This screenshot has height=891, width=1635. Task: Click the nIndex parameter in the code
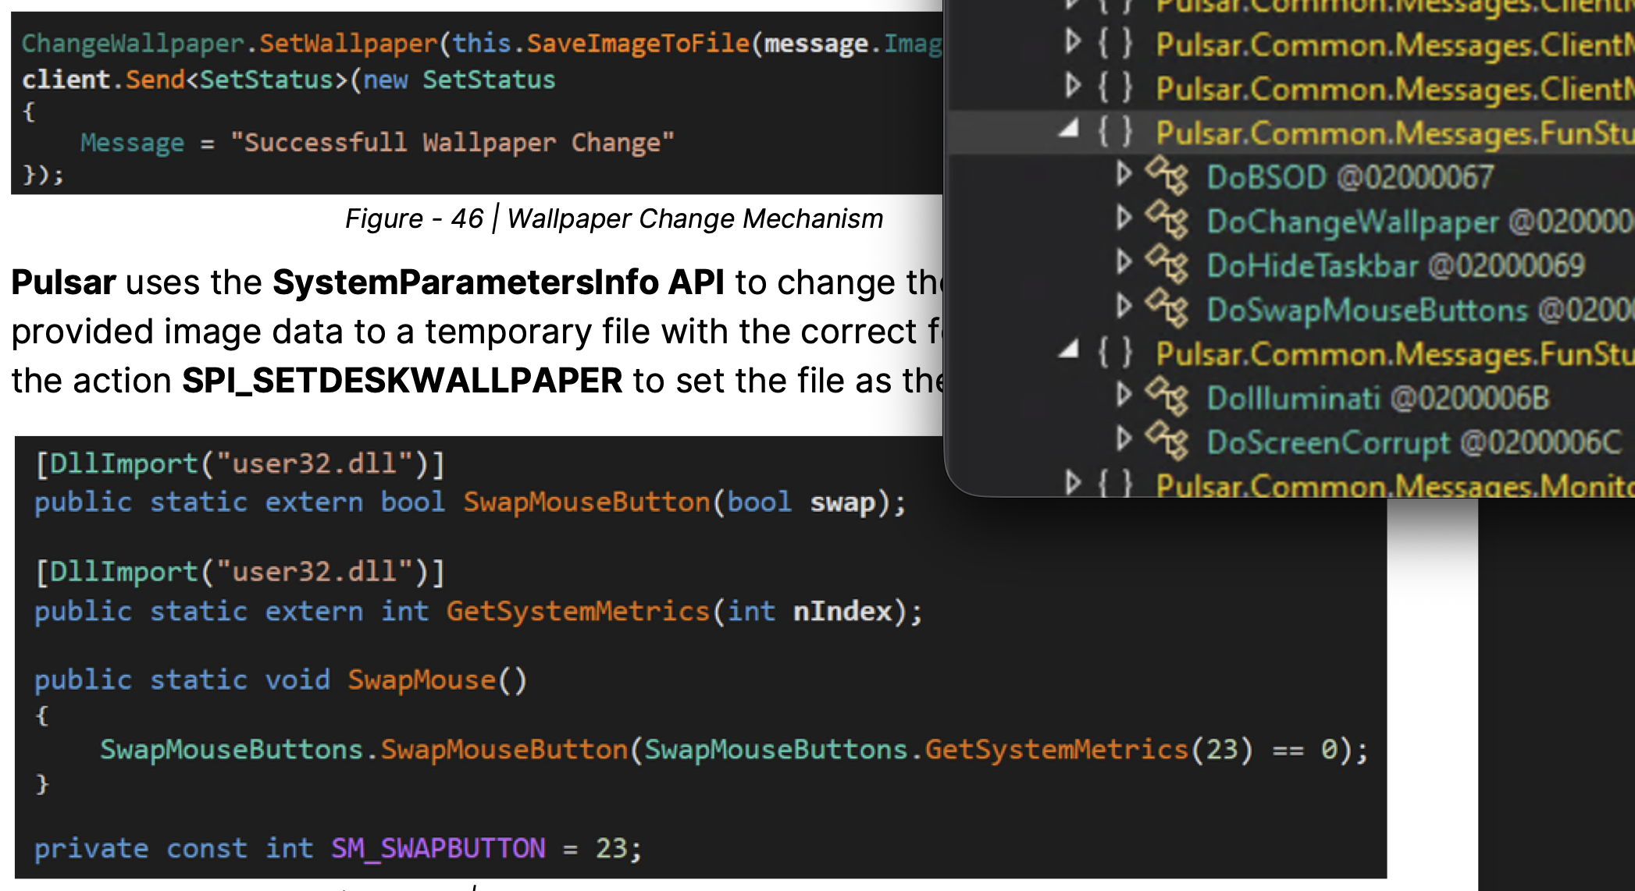pyautogui.click(x=842, y=611)
